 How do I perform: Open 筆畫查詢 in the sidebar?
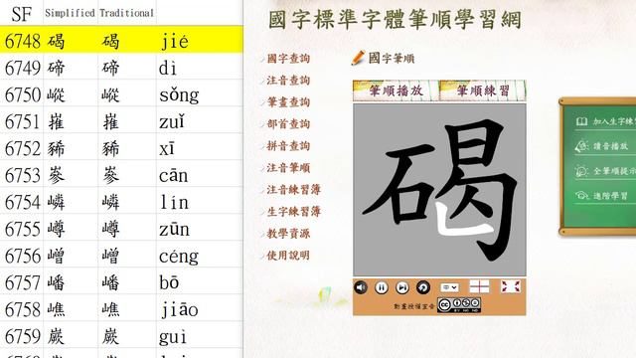point(288,102)
